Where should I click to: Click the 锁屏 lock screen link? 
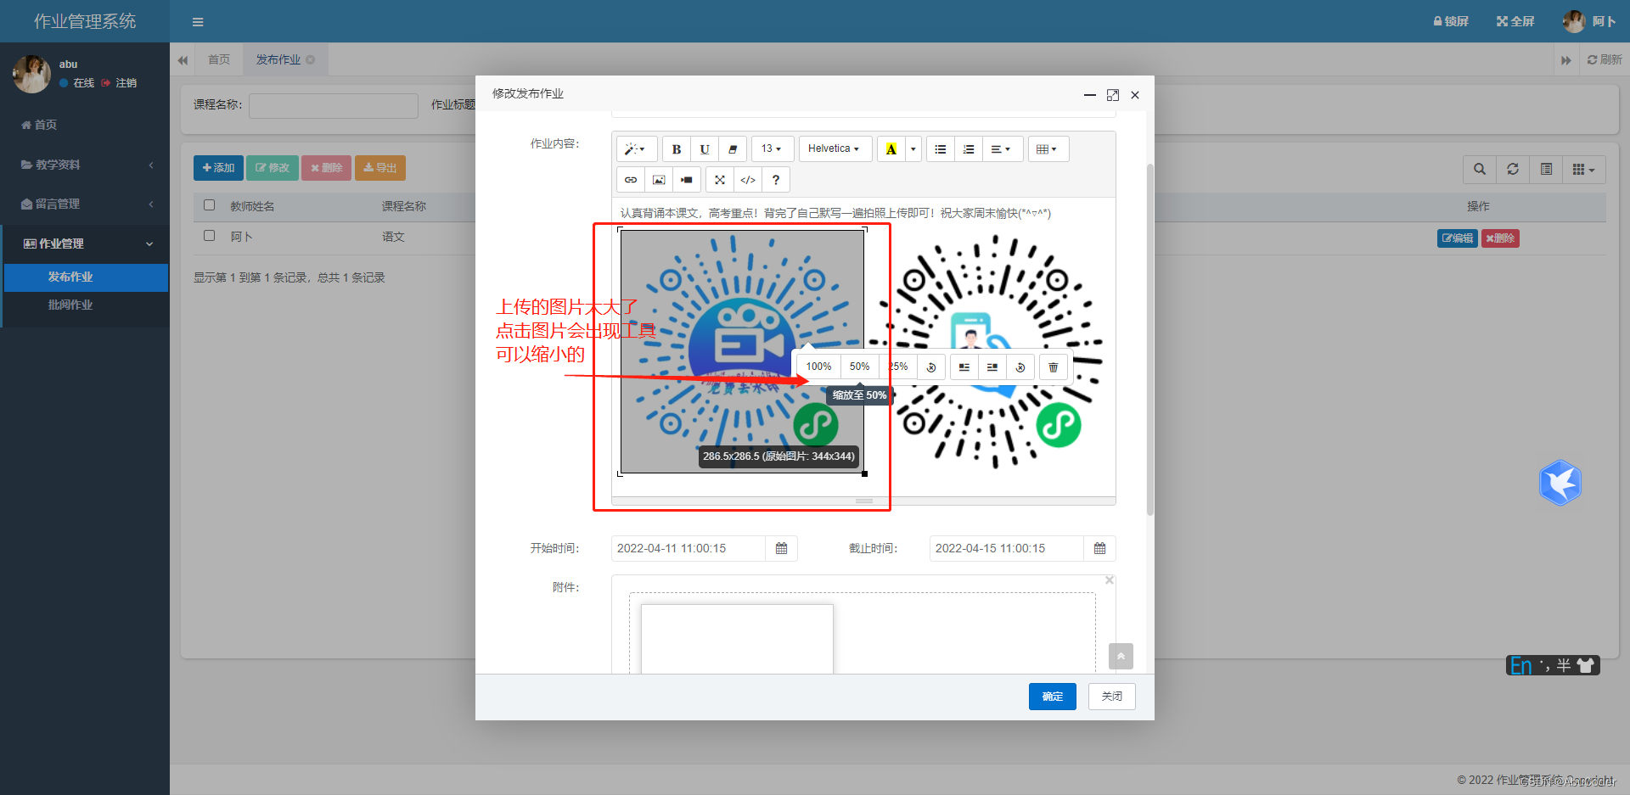pos(1451,21)
